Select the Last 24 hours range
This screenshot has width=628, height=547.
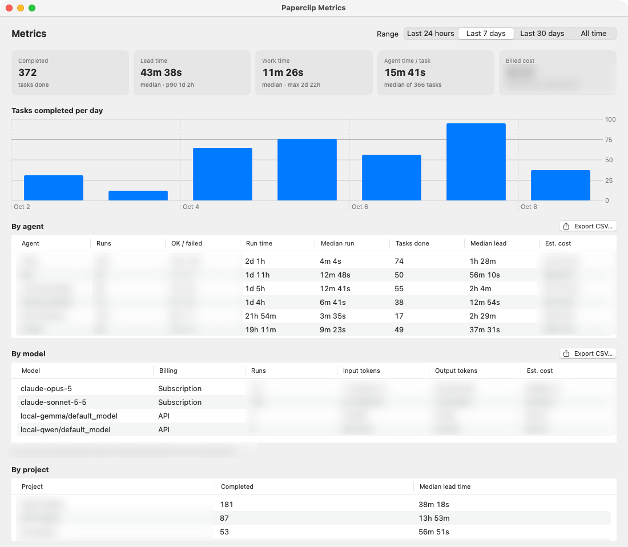430,34
